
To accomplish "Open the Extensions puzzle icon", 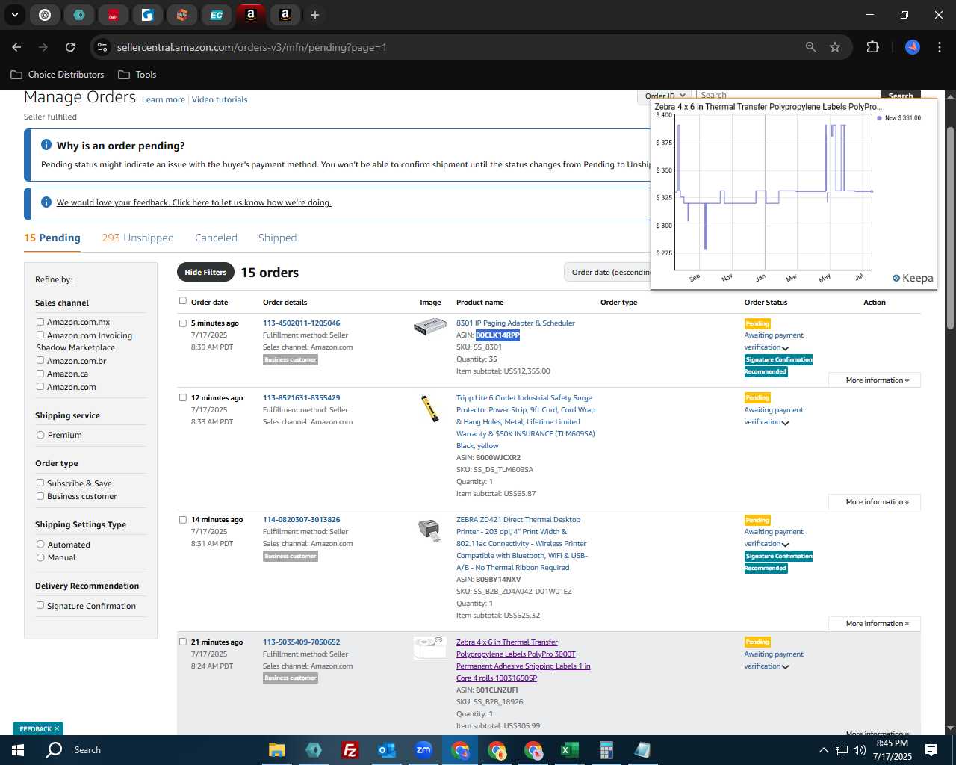I will tap(872, 47).
